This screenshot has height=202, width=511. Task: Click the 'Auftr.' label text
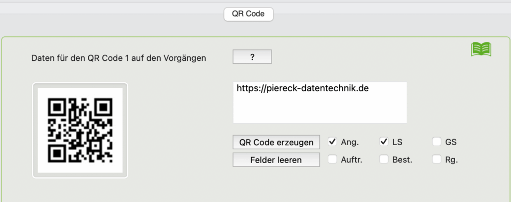coord(352,160)
